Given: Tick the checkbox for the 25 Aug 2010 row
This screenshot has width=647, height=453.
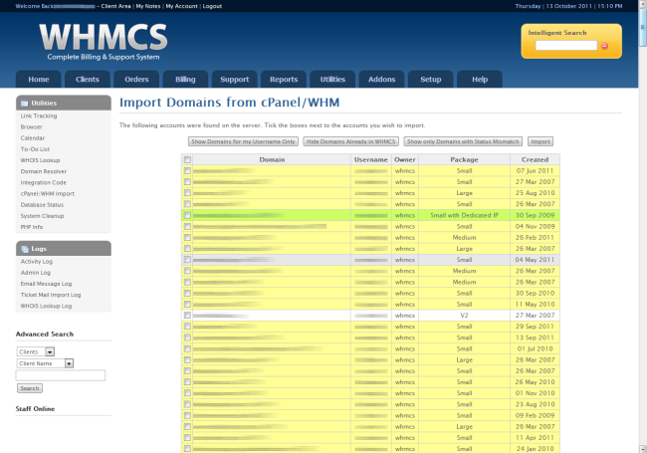Looking at the screenshot, I should pyautogui.click(x=187, y=193).
